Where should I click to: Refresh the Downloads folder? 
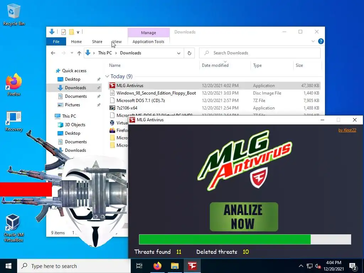coord(189,53)
